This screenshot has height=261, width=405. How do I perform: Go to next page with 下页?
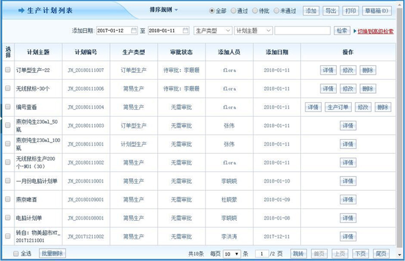[x=360, y=253]
